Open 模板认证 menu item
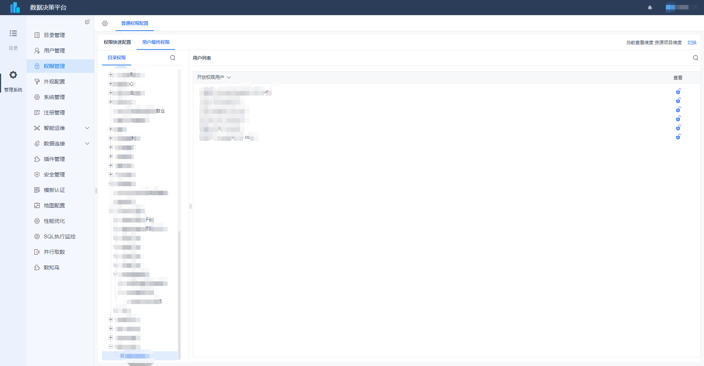 coord(60,190)
